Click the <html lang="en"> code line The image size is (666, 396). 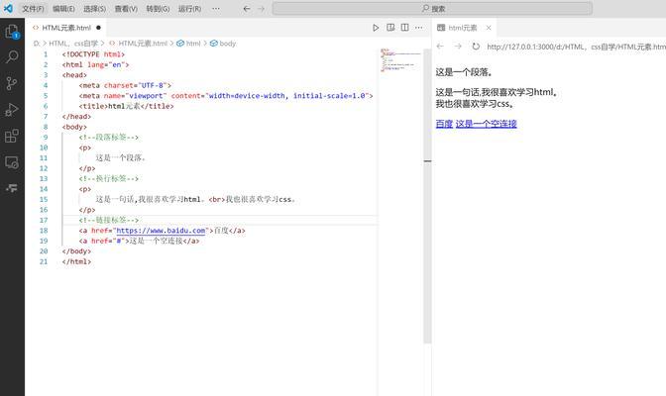[95, 64]
